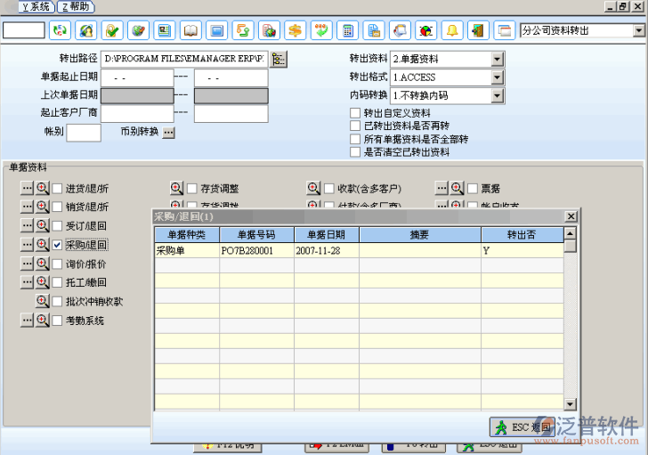Screen dimensions: 648x455
Task: Click the 币别转换 ellipsis button
Action: (x=168, y=133)
